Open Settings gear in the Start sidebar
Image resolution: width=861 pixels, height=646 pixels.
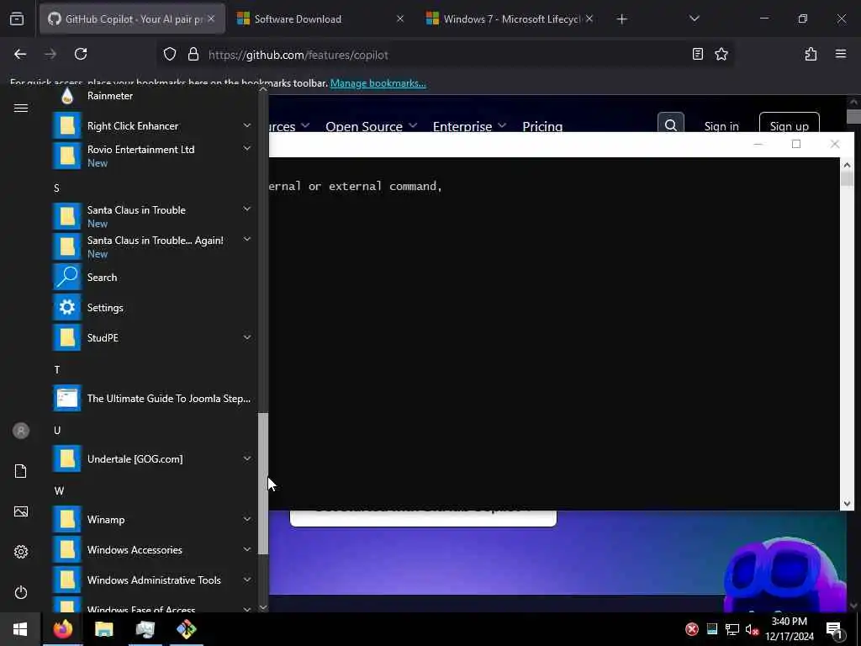[x=21, y=552]
